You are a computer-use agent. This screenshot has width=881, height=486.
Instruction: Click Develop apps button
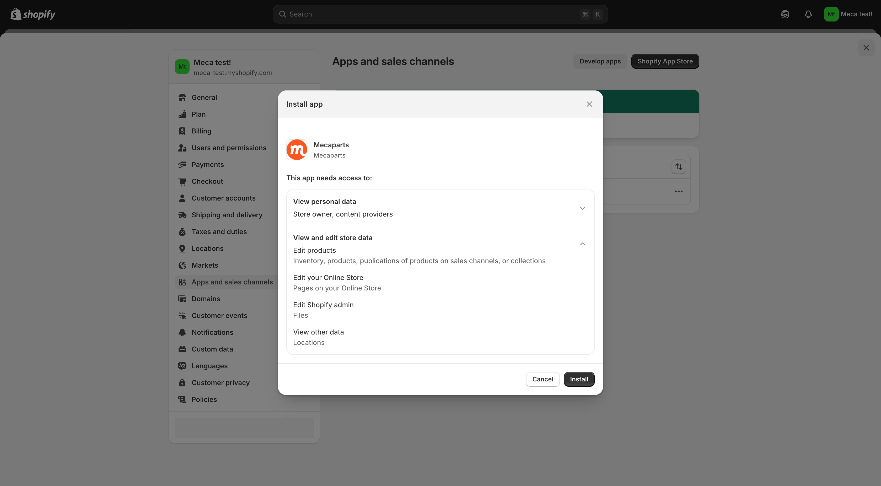point(600,61)
